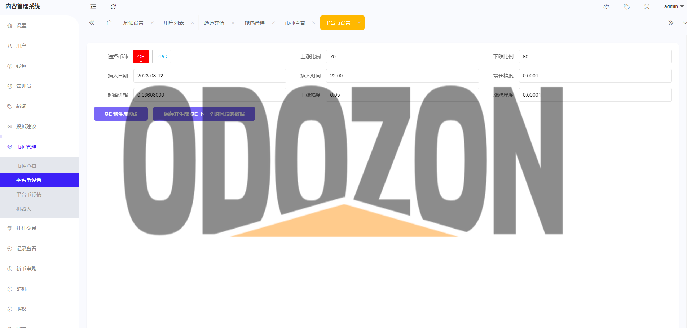Close the 币种查看 tab
Image resolution: width=687 pixels, height=328 pixels.
tap(314, 23)
